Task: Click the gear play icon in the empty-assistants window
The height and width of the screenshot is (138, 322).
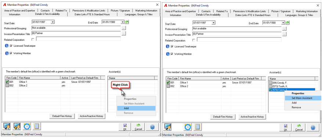Action: pos(152,127)
